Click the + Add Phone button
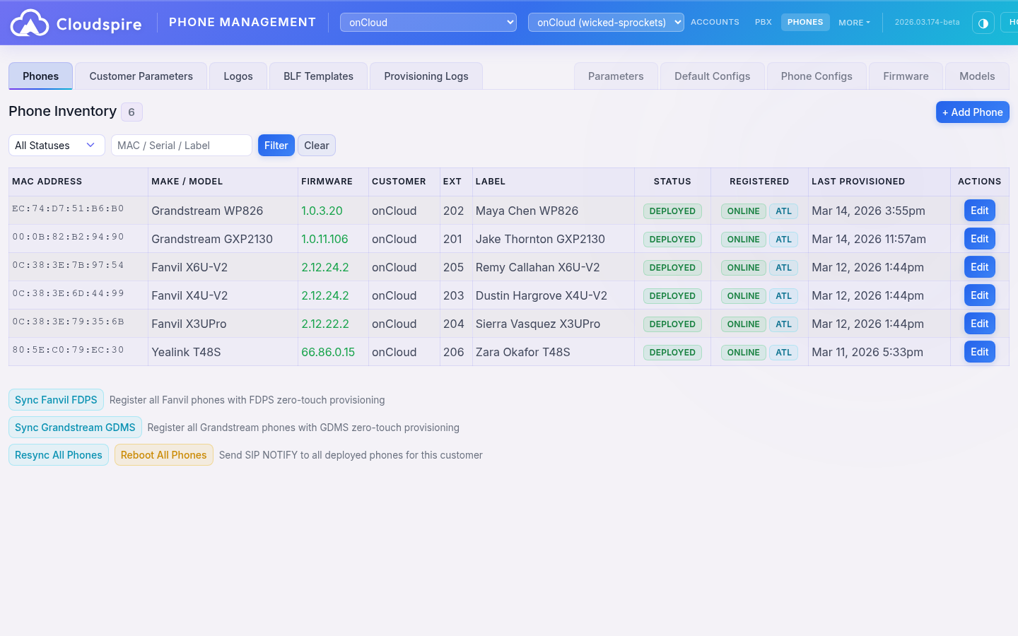This screenshot has height=636, width=1018. point(973,112)
